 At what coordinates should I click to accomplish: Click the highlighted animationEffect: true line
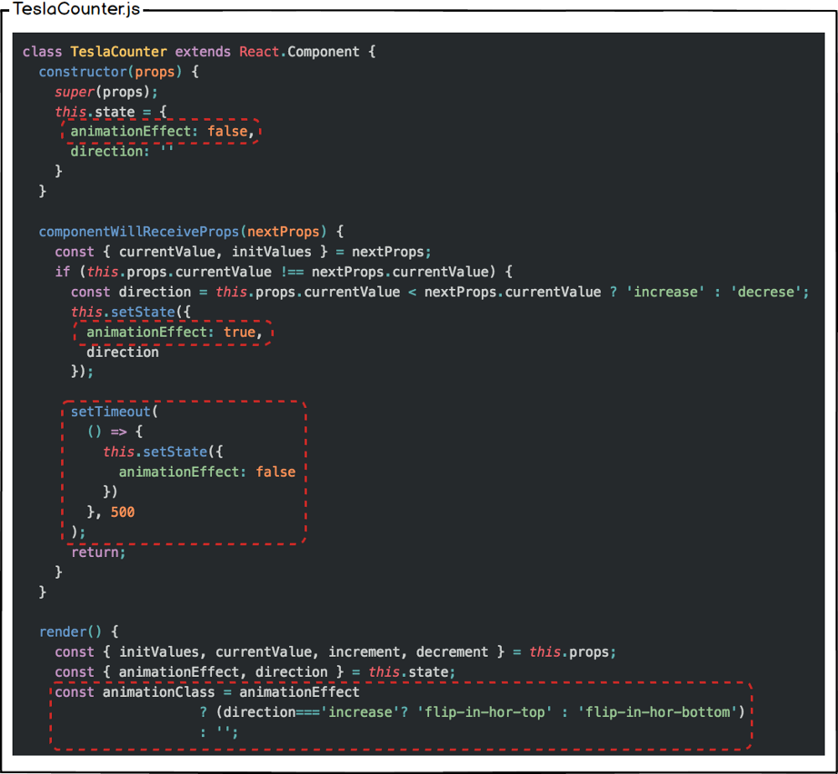coord(174,332)
